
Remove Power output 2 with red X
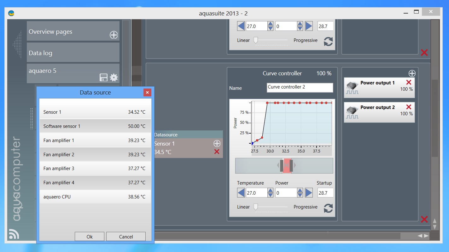click(x=409, y=107)
